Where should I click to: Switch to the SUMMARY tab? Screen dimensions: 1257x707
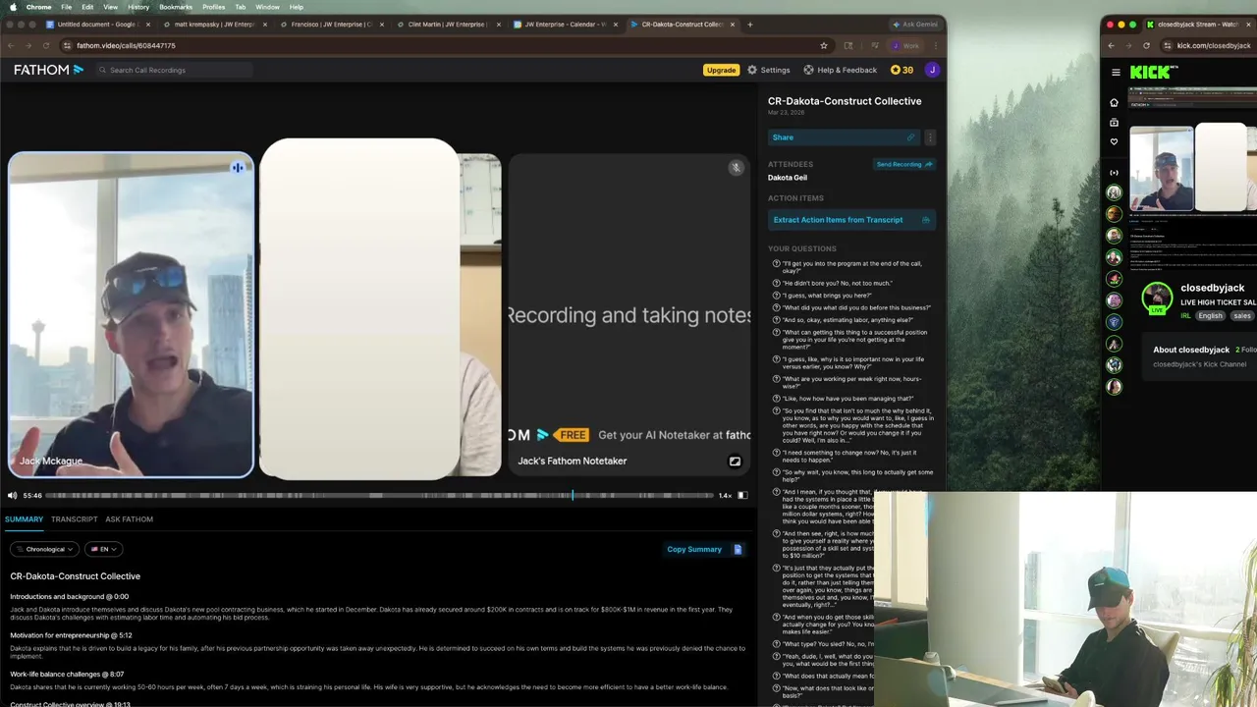[x=24, y=519]
